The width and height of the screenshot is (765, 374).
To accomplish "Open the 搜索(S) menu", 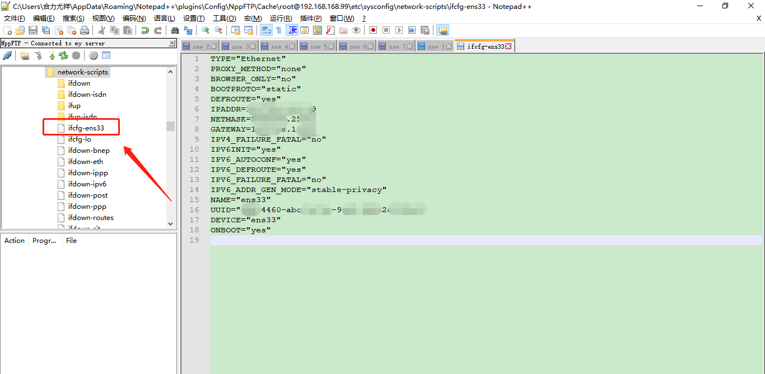I will coord(73,18).
